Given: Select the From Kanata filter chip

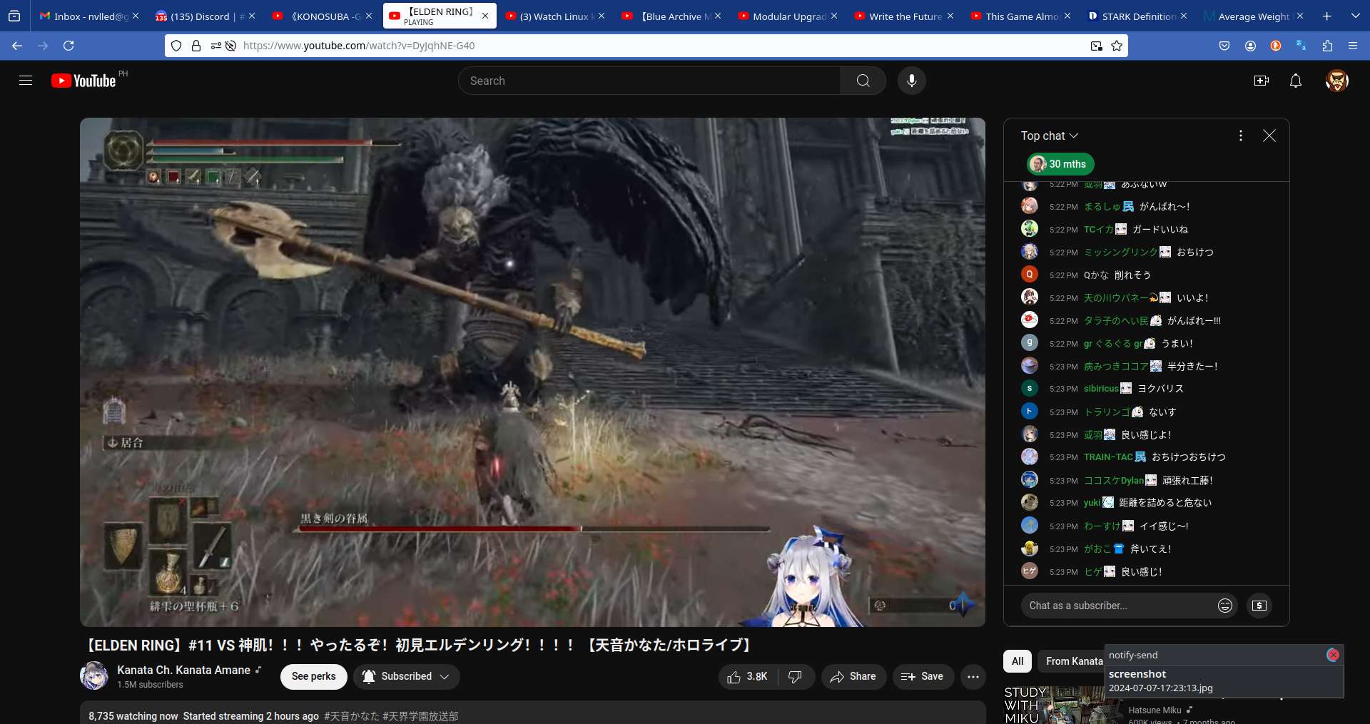Looking at the screenshot, I should point(1072,661).
